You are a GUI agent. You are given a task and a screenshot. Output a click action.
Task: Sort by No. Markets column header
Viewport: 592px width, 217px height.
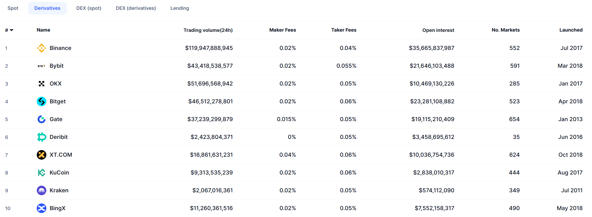click(x=505, y=30)
